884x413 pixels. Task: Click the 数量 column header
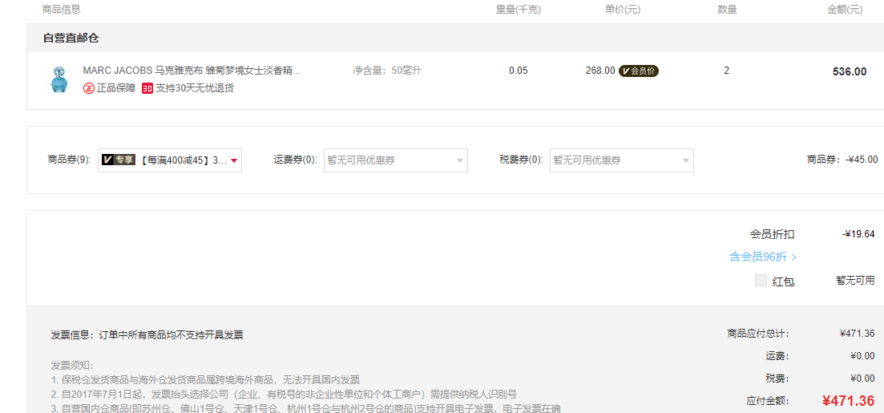pyautogui.click(x=727, y=10)
